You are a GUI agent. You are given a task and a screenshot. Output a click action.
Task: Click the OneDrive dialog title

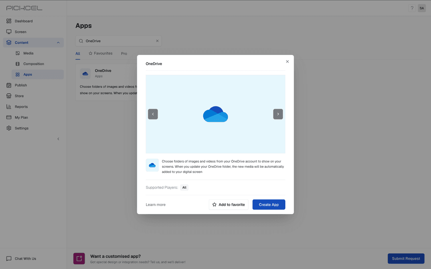tap(154, 64)
